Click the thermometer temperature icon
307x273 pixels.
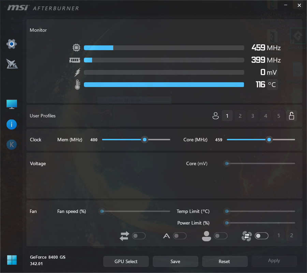click(x=77, y=85)
